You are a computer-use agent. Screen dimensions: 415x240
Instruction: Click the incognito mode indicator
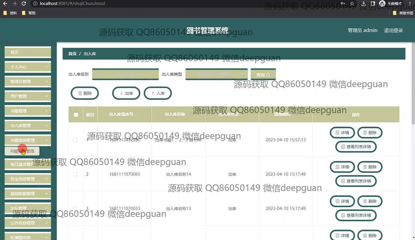tap(391, 4)
